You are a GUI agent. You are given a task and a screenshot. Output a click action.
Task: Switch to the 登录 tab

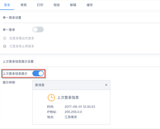click(7, 5)
